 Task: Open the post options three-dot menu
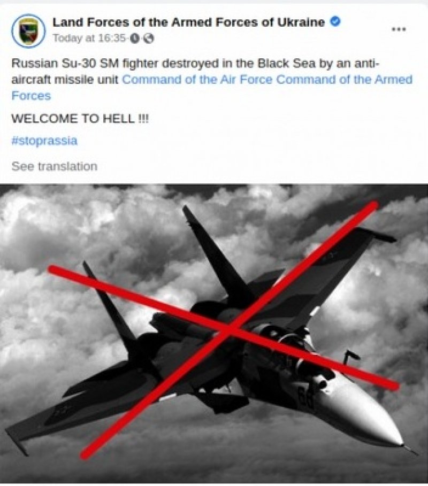pos(399,29)
